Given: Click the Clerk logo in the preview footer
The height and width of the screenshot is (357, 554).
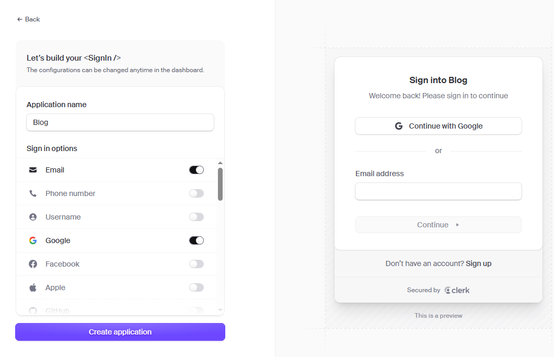Looking at the screenshot, I should coord(457,290).
